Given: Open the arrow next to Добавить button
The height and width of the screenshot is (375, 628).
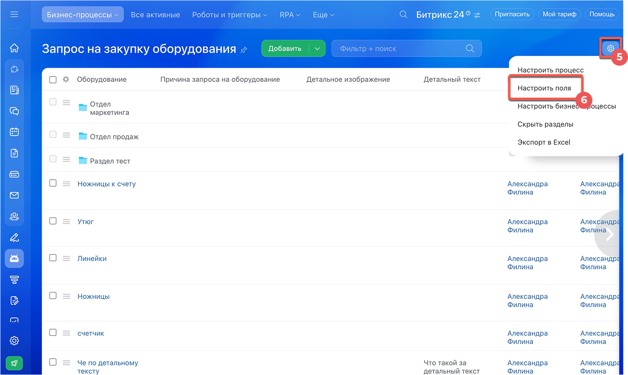Looking at the screenshot, I should point(317,49).
